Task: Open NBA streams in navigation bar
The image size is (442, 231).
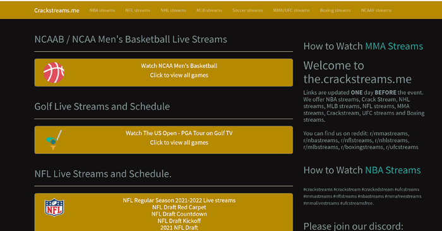Action: pyautogui.click(x=102, y=11)
